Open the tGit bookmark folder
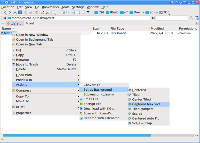Screen dimensions: 200x143 [99, 12]
